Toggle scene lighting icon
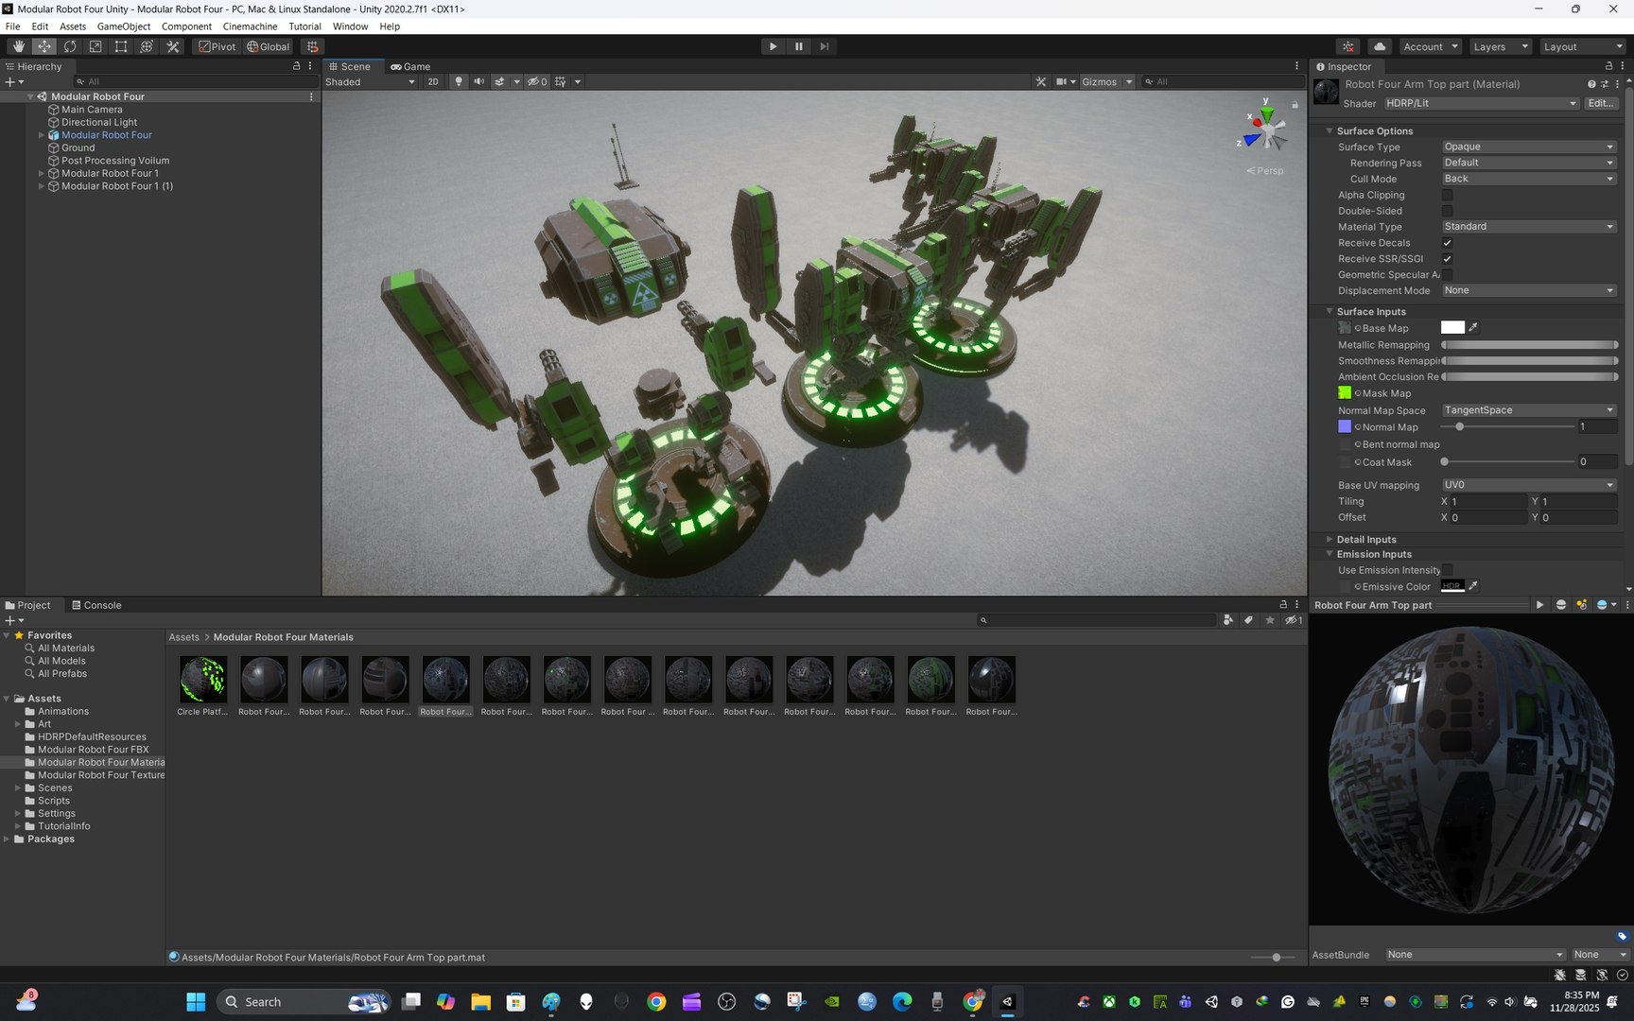The height and width of the screenshot is (1021, 1634). [x=459, y=81]
